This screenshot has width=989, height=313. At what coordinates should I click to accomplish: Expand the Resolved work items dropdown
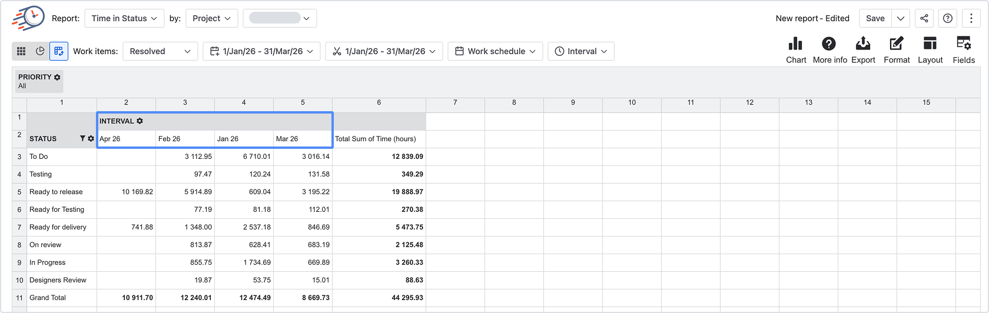pyautogui.click(x=160, y=51)
